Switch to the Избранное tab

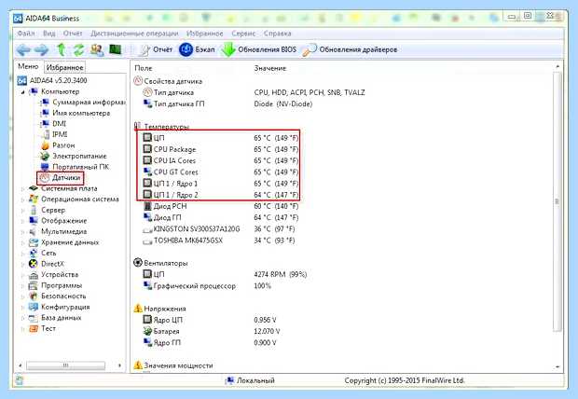[65, 67]
